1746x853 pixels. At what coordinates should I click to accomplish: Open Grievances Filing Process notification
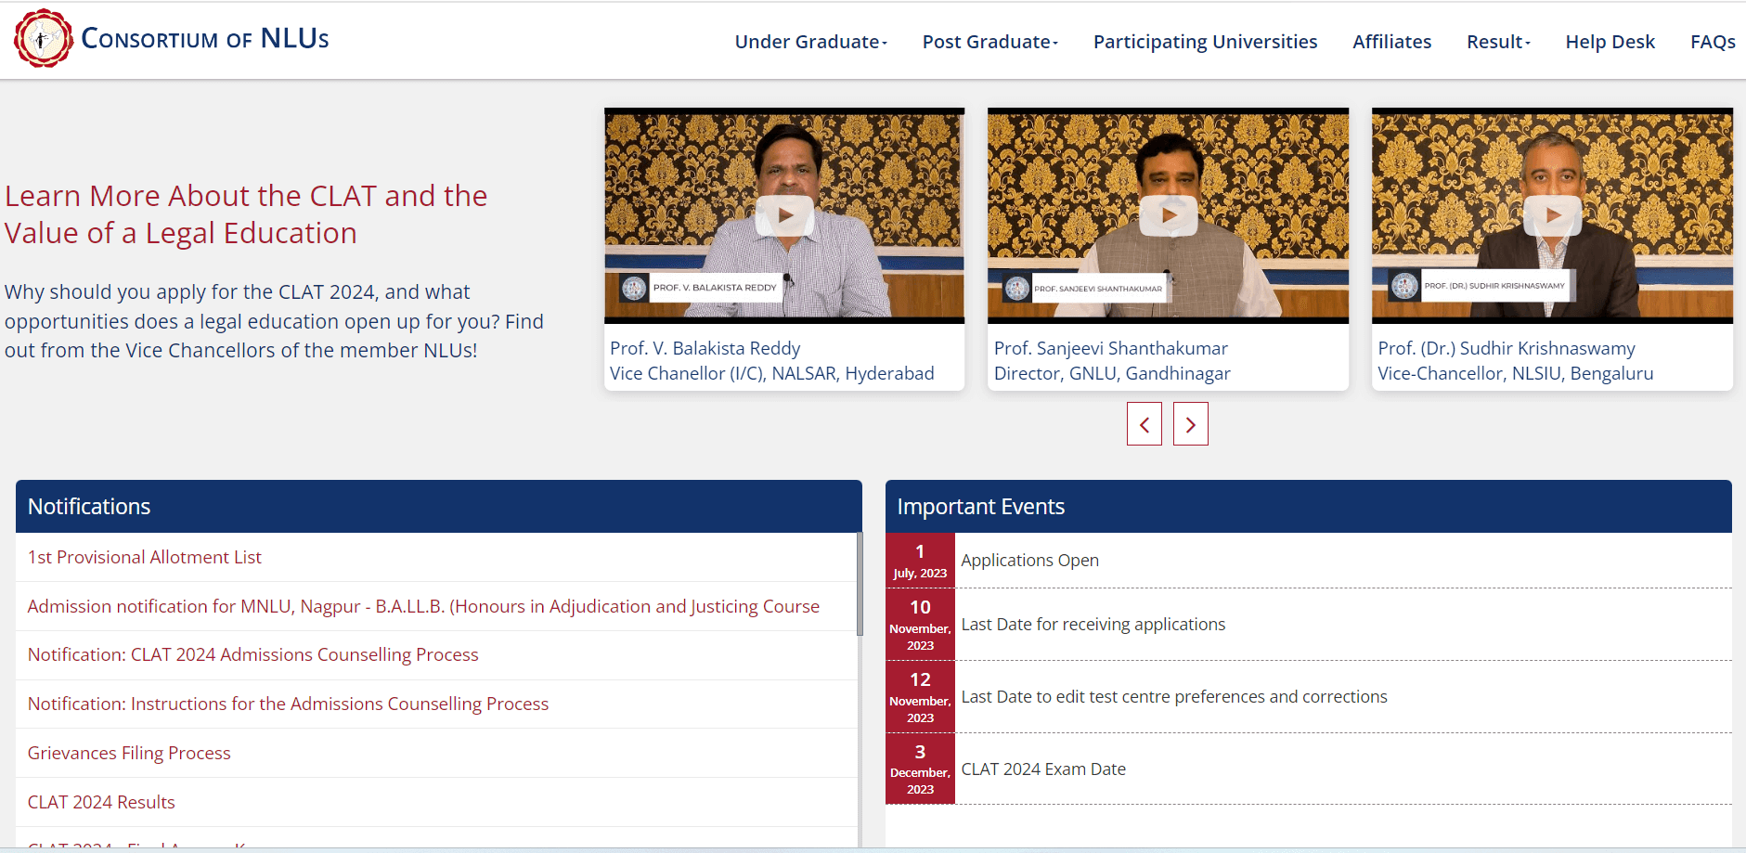tap(129, 753)
